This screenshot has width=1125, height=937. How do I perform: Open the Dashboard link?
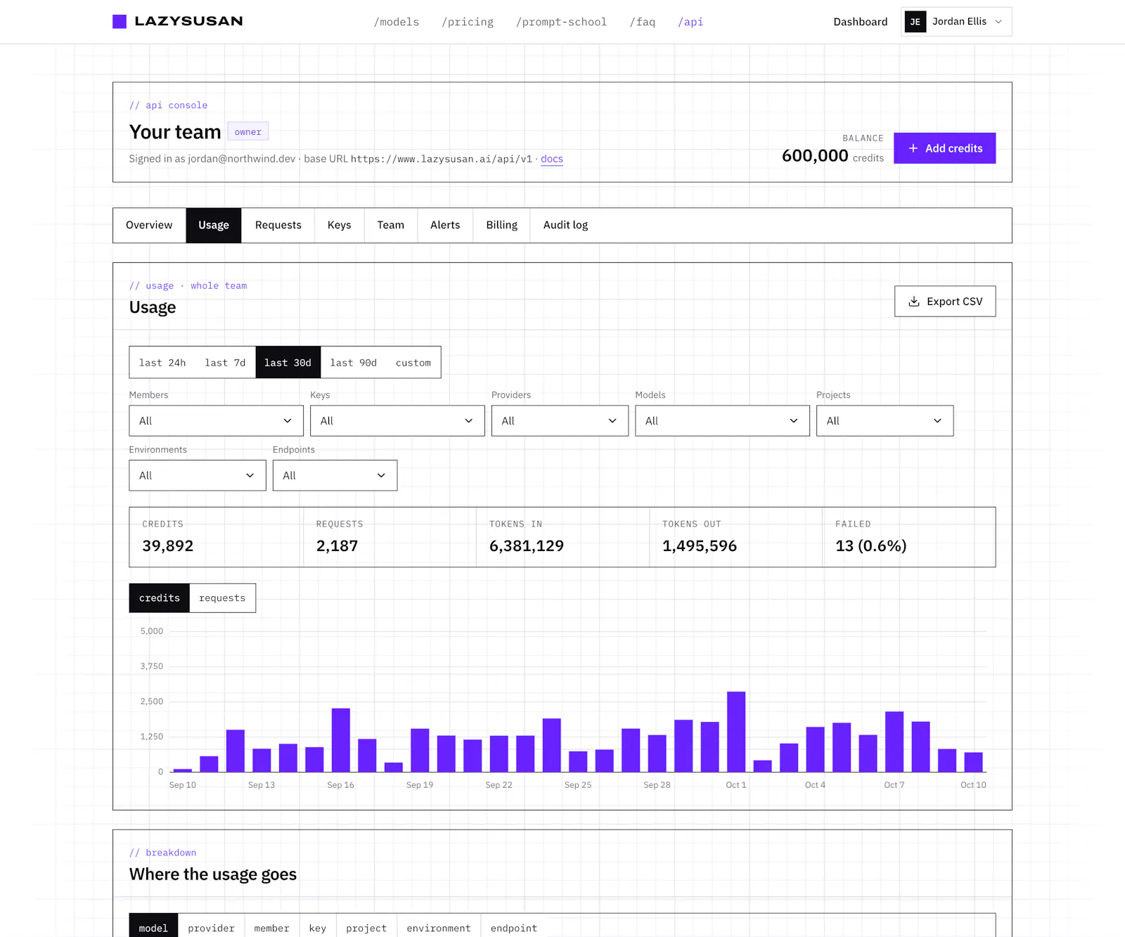(x=861, y=22)
